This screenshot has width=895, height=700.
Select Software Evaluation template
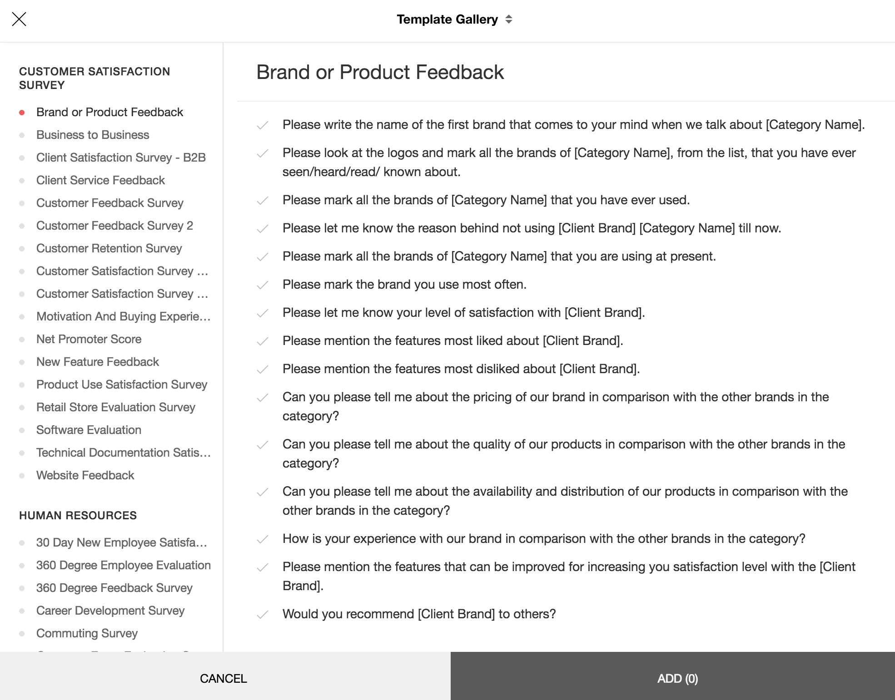pyautogui.click(x=89, y=429)
